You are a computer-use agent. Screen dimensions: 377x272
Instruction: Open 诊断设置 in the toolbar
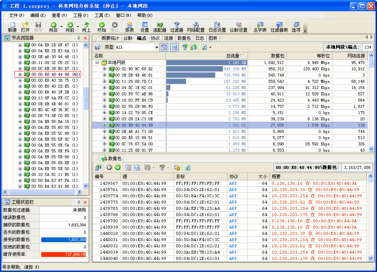[238, 27]
